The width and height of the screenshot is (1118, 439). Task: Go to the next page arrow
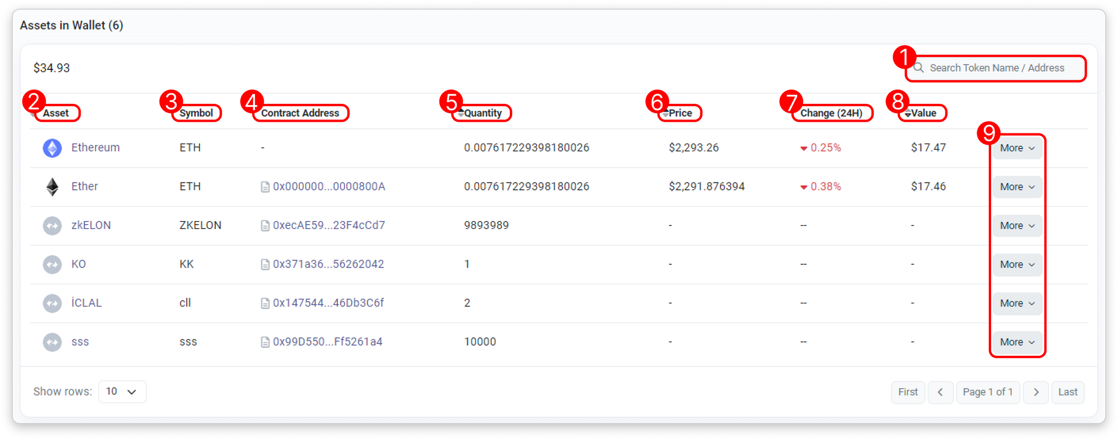coord(1036,392)
